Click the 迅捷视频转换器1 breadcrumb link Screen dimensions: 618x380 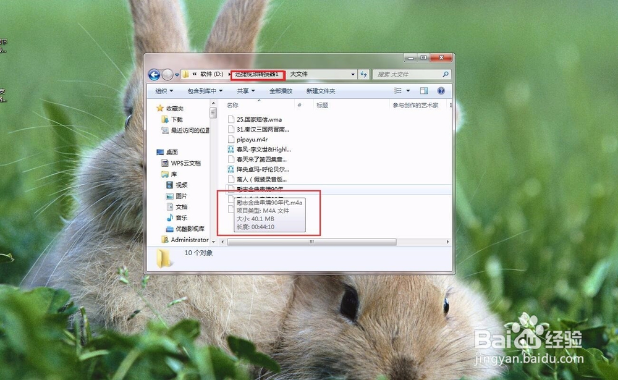(x=258, y=74)
